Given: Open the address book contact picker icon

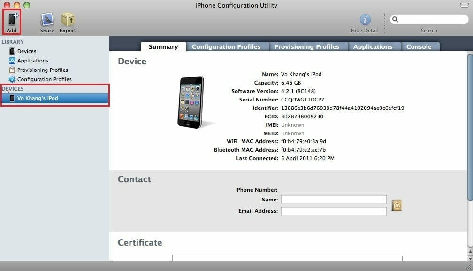Looking at the screenshot, I should tap(397, 206).
